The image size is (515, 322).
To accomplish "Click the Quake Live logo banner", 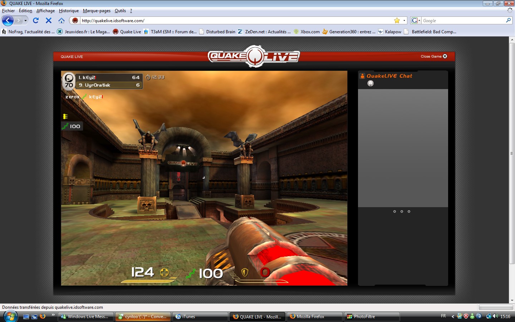I will [254, 56].
